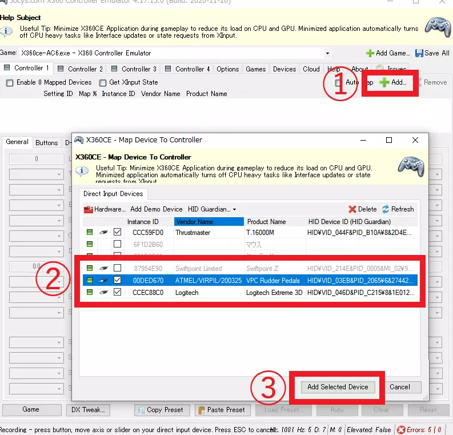Click the Remove mapped device button
This screenshot has width=453, height=435.
click(432, 82)
